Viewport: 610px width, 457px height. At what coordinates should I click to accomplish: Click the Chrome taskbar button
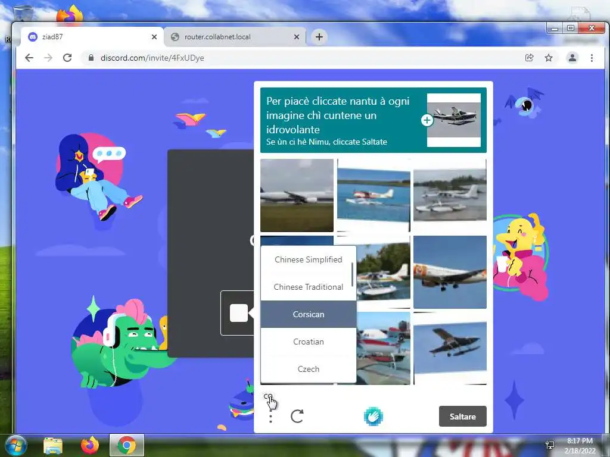[127, 445]
